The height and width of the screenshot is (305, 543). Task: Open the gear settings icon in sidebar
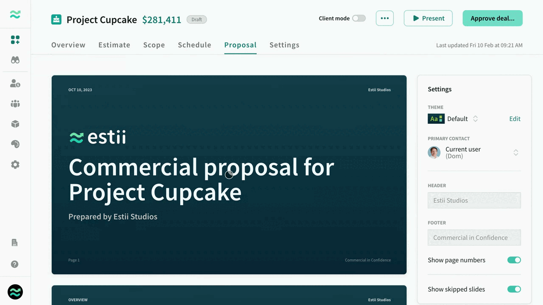tap(15, 165)
